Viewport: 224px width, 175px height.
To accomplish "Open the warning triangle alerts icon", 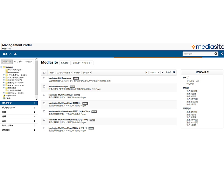I will point(15,54).
